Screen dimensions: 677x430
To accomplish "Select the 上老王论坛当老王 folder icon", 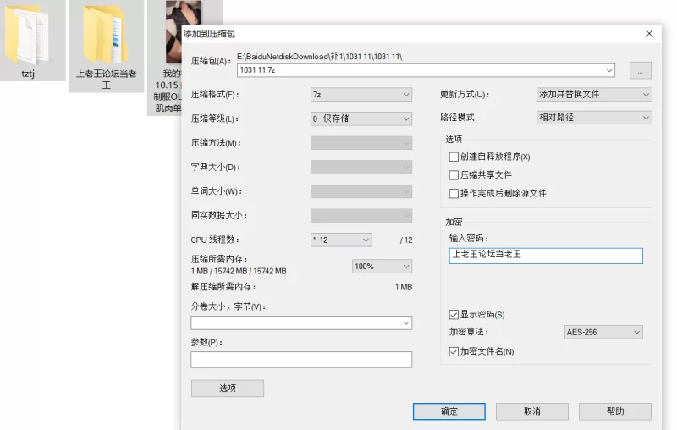I will 106,34.
